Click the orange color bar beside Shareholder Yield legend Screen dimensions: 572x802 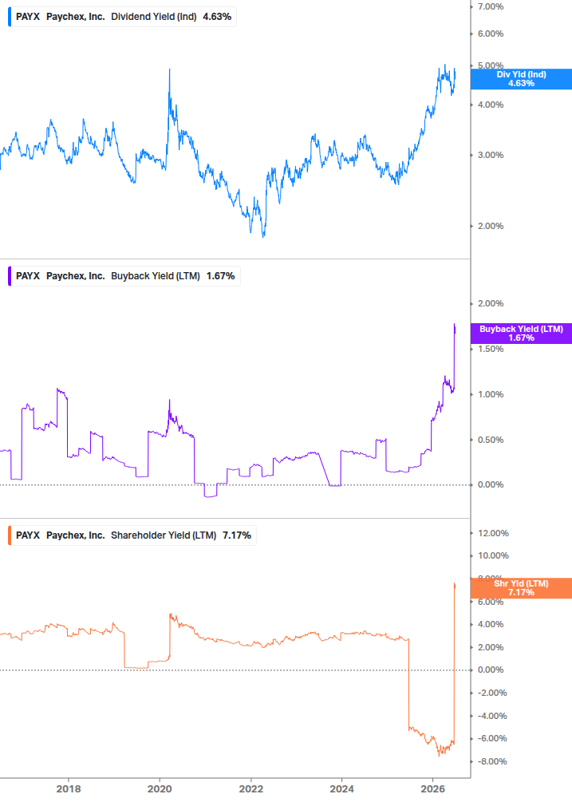coord(10,535)
